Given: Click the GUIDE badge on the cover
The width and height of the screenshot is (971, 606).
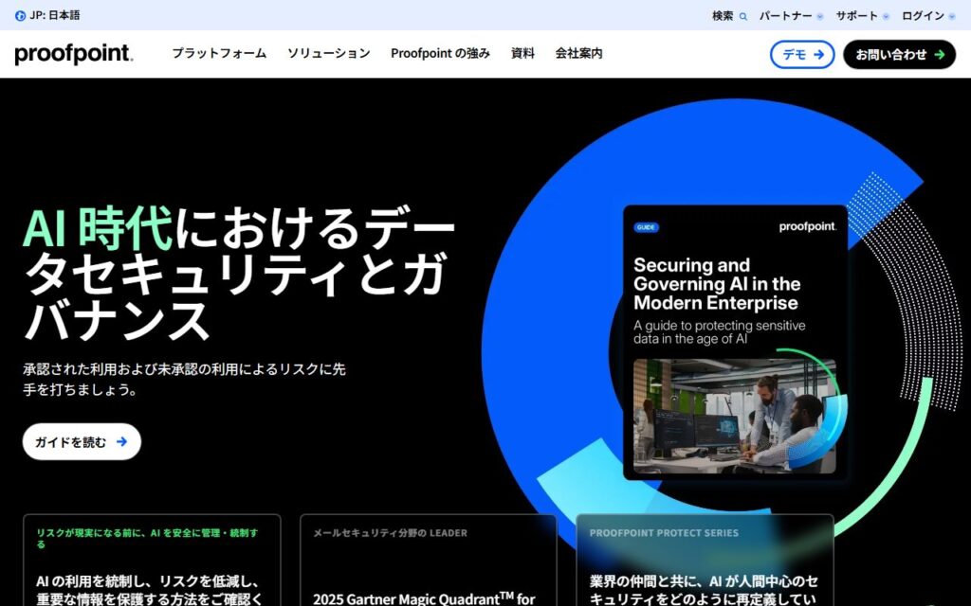Looking at the screenshot, I should point(646,227).
